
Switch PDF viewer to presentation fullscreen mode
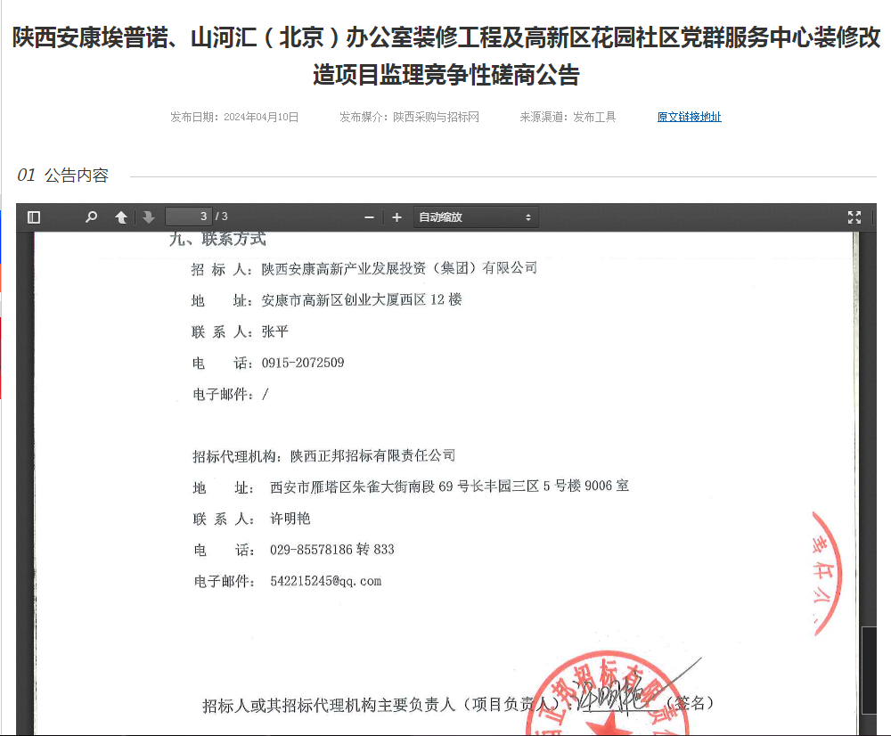pos(854,217)
